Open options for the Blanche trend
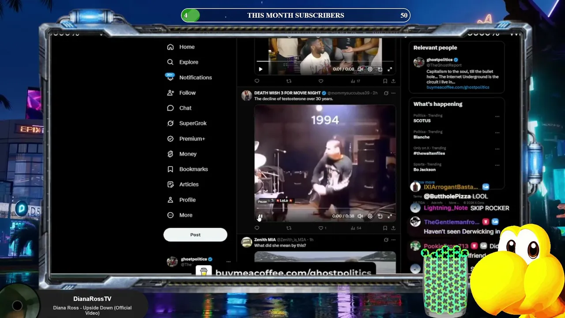This screenshot has height=318, width=565. point(497,132)
